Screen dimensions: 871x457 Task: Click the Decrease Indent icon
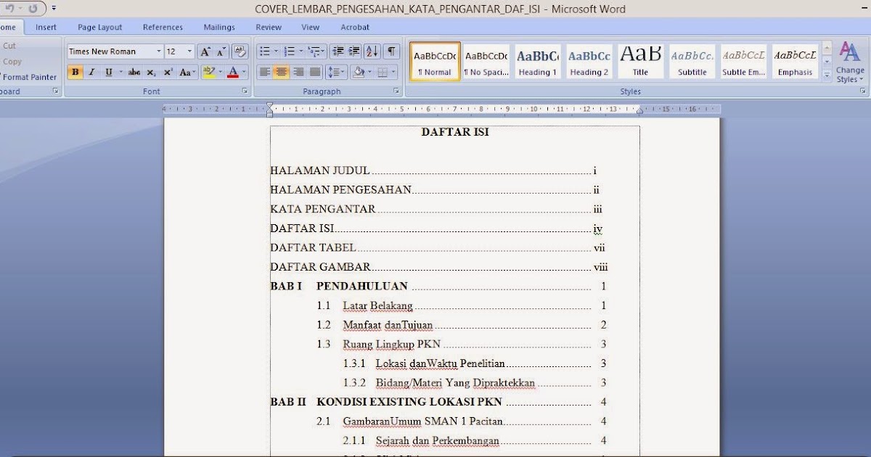338,52
